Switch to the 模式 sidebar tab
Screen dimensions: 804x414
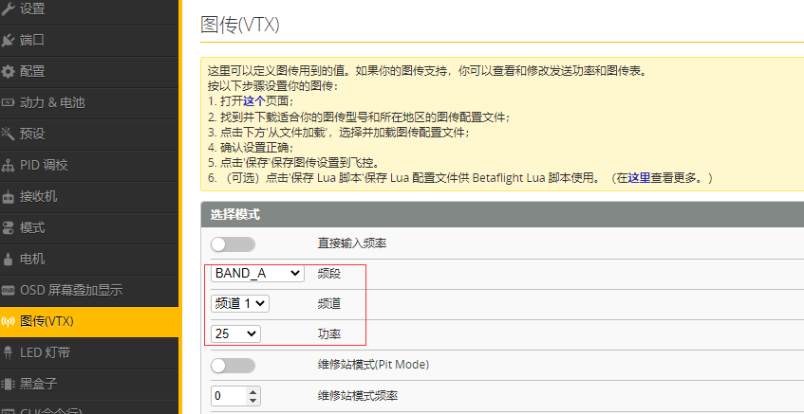click(x=32, y=227)
